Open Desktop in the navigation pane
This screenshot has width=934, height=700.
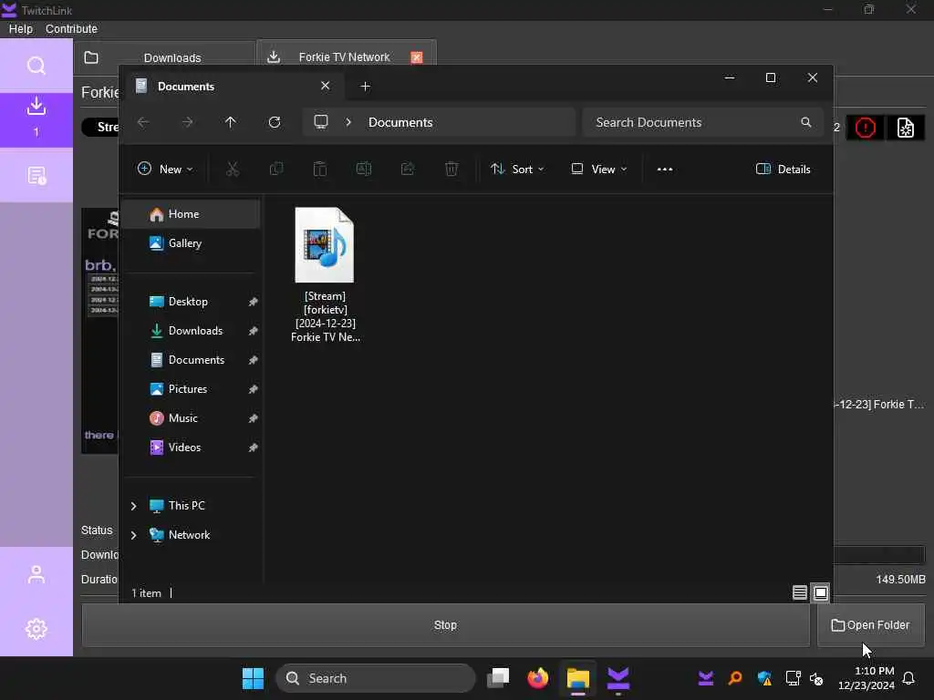click(191, 301)
